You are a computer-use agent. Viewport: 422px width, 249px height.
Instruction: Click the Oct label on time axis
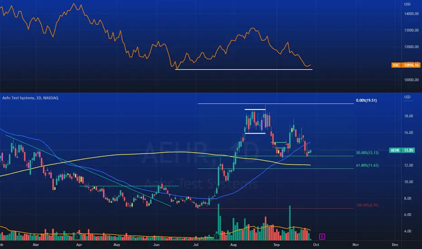[316, 244]
